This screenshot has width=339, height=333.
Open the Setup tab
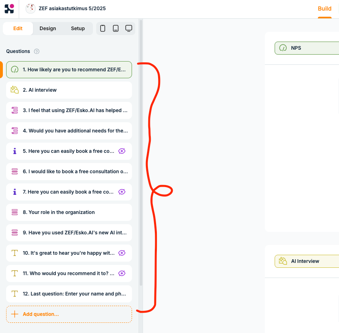coord(78,29)
